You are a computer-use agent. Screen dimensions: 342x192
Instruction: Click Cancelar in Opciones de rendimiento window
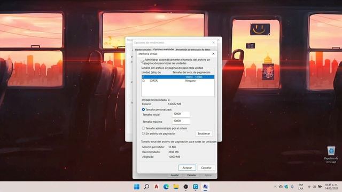tap(191, 175)
